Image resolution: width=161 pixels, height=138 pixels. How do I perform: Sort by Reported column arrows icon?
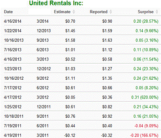[111, 12]
